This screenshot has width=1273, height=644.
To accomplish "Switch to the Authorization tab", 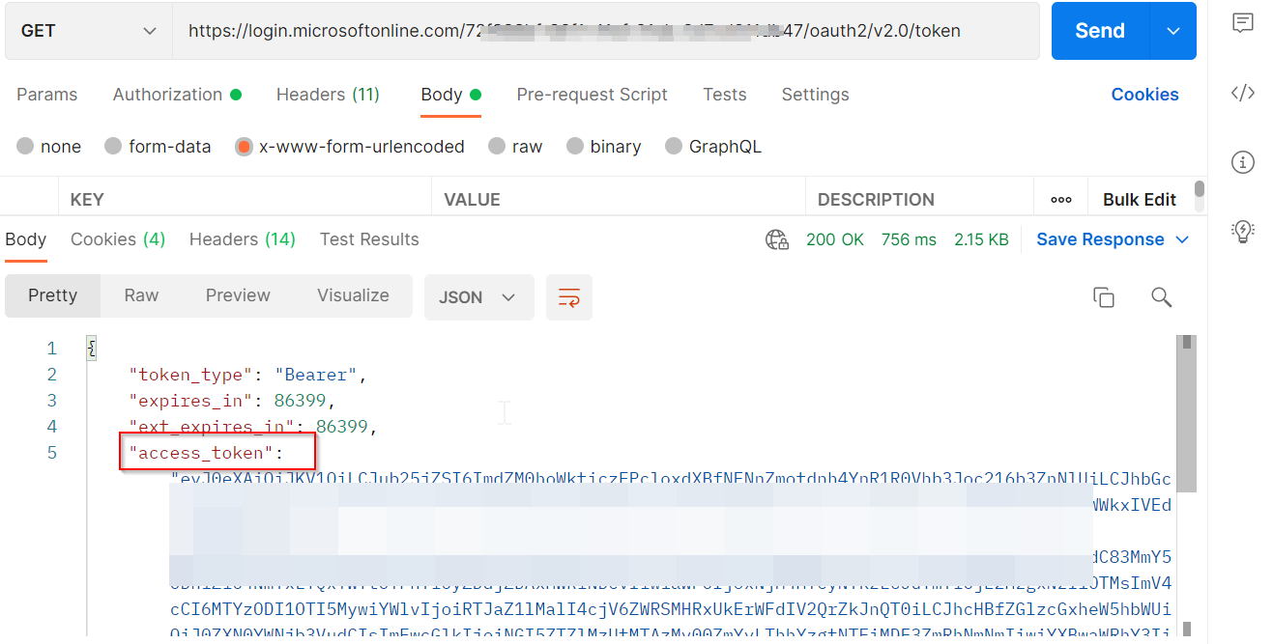I will point(177,95).
